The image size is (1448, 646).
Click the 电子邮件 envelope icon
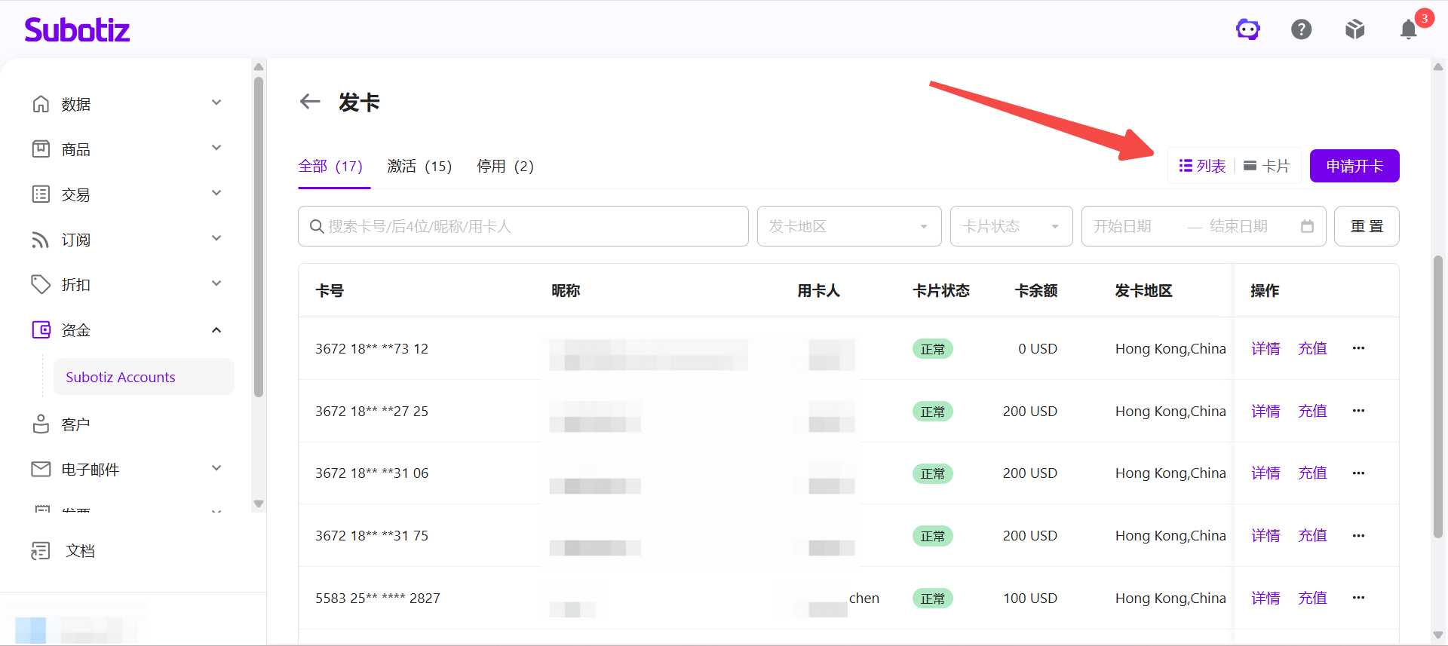tap(41, 469)
